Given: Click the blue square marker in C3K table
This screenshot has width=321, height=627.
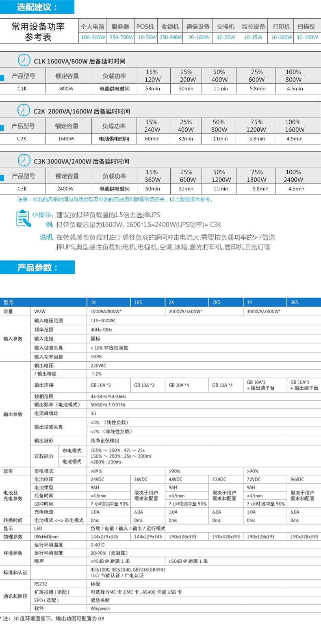Looking at the screenshot, I should (2, 177).
